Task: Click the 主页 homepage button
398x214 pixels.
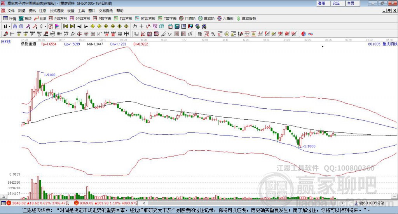Action: [x=353, y=3]
